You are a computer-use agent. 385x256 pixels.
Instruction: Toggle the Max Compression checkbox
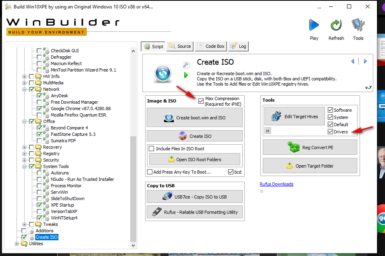(201, 101)
